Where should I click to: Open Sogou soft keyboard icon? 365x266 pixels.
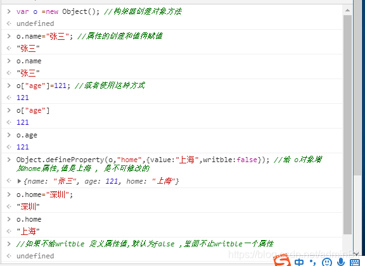pyautogui.click(x=355, y=262)
